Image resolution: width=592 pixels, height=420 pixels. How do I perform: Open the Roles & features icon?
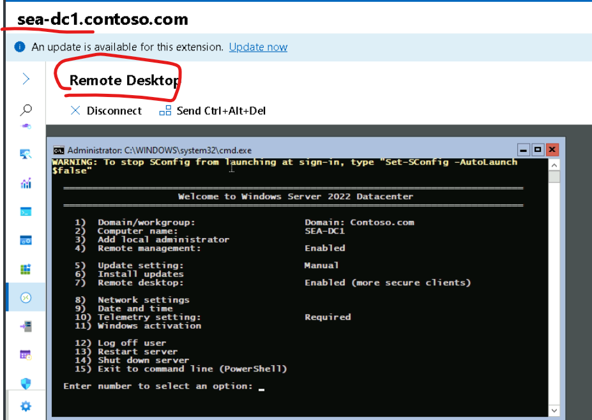coord(26,326)
